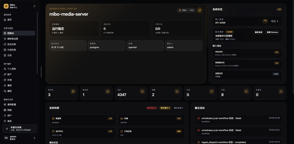Click the 任务 sync stat icon
294x144 pixels.
[x=212, y=91]
